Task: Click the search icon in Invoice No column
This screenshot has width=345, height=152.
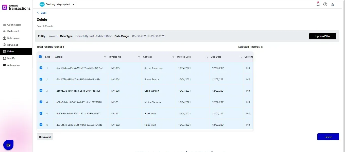Action: (x=139, y=57)
